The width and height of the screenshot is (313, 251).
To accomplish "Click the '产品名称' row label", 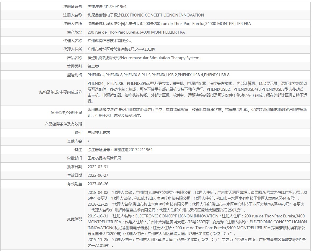I will [74, 58].
